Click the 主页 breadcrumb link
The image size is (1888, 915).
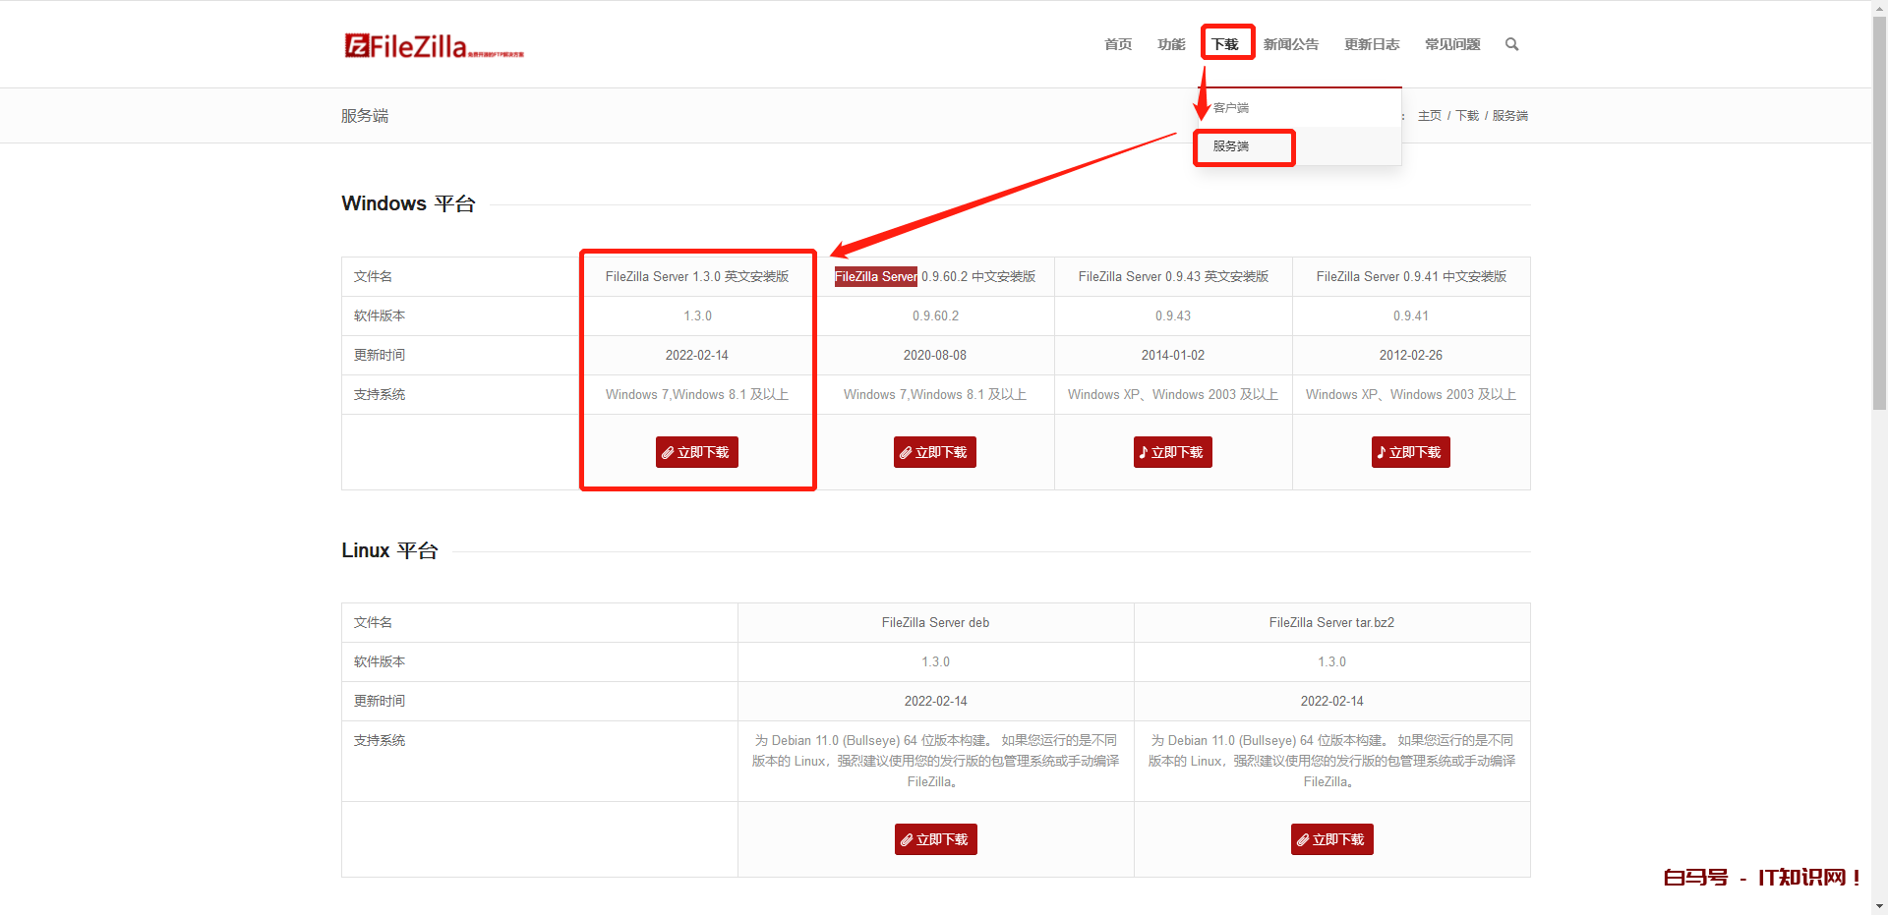(1429, 116)
